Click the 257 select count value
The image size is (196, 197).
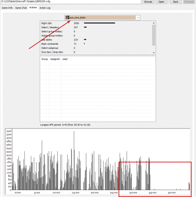[76, 27]
